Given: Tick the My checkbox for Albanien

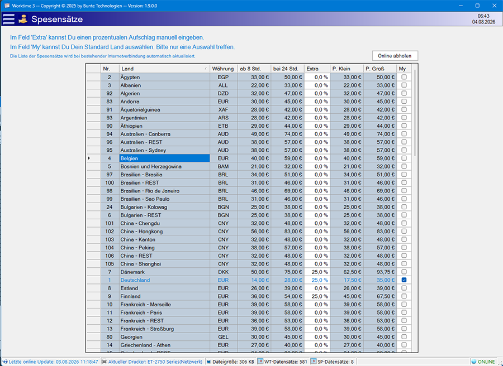Looking at the screenshot, I should pos(404,85).
